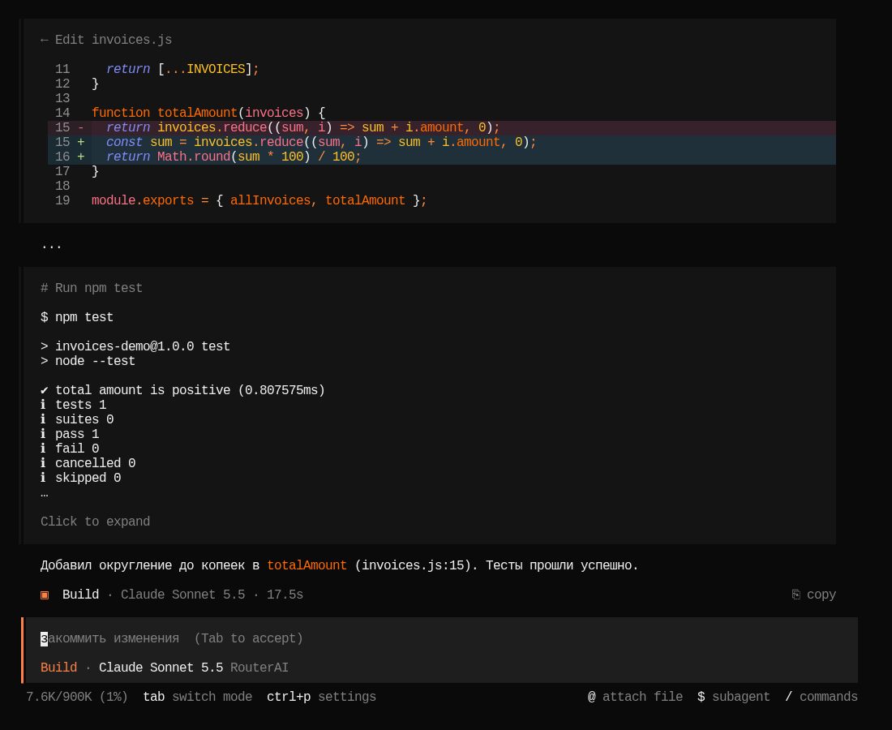Click the token usage '7.6K/900K (1%)'
The height and width of the screenshot is (730, 892).
point(77,697)
